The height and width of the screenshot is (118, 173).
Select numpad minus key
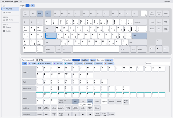tap(40, 22)
